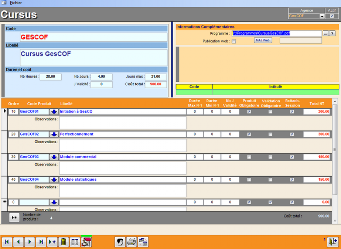Check Produit Obligatoire for Module commercial
This screenshot has height=249, width=341.
(x=249, y=157)
